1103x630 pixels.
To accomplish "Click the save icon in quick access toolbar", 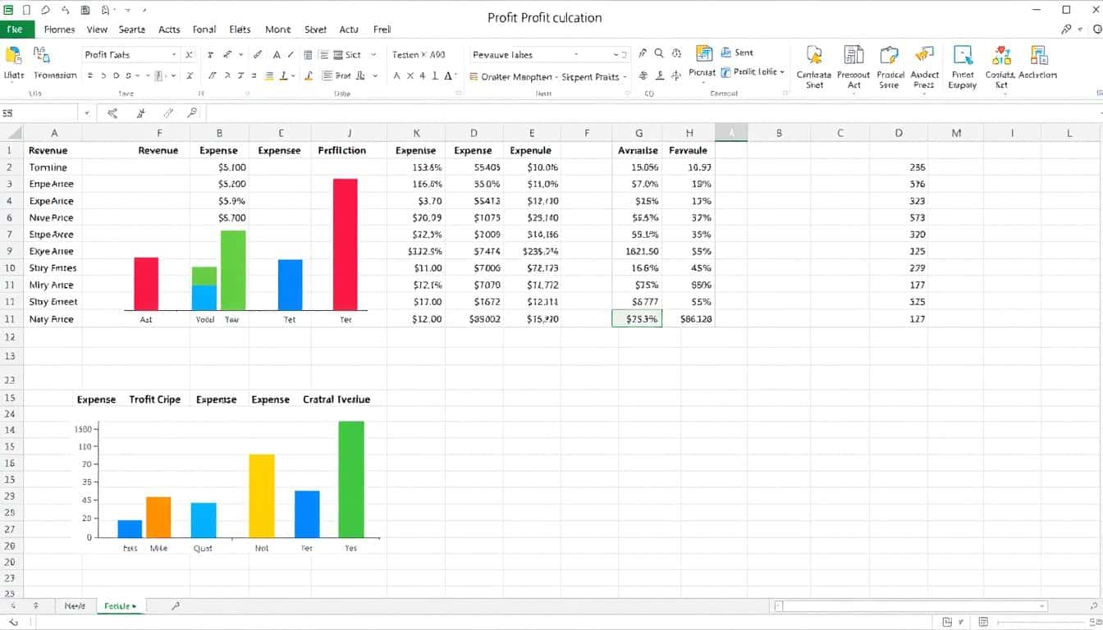I will tap(86, 10).
